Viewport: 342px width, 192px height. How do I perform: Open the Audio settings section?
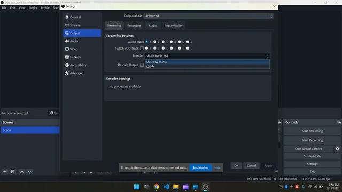coord(82,41)
